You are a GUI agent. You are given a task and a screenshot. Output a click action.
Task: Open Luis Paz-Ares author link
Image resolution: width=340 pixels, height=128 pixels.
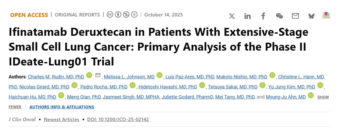(x=190, y=77)
